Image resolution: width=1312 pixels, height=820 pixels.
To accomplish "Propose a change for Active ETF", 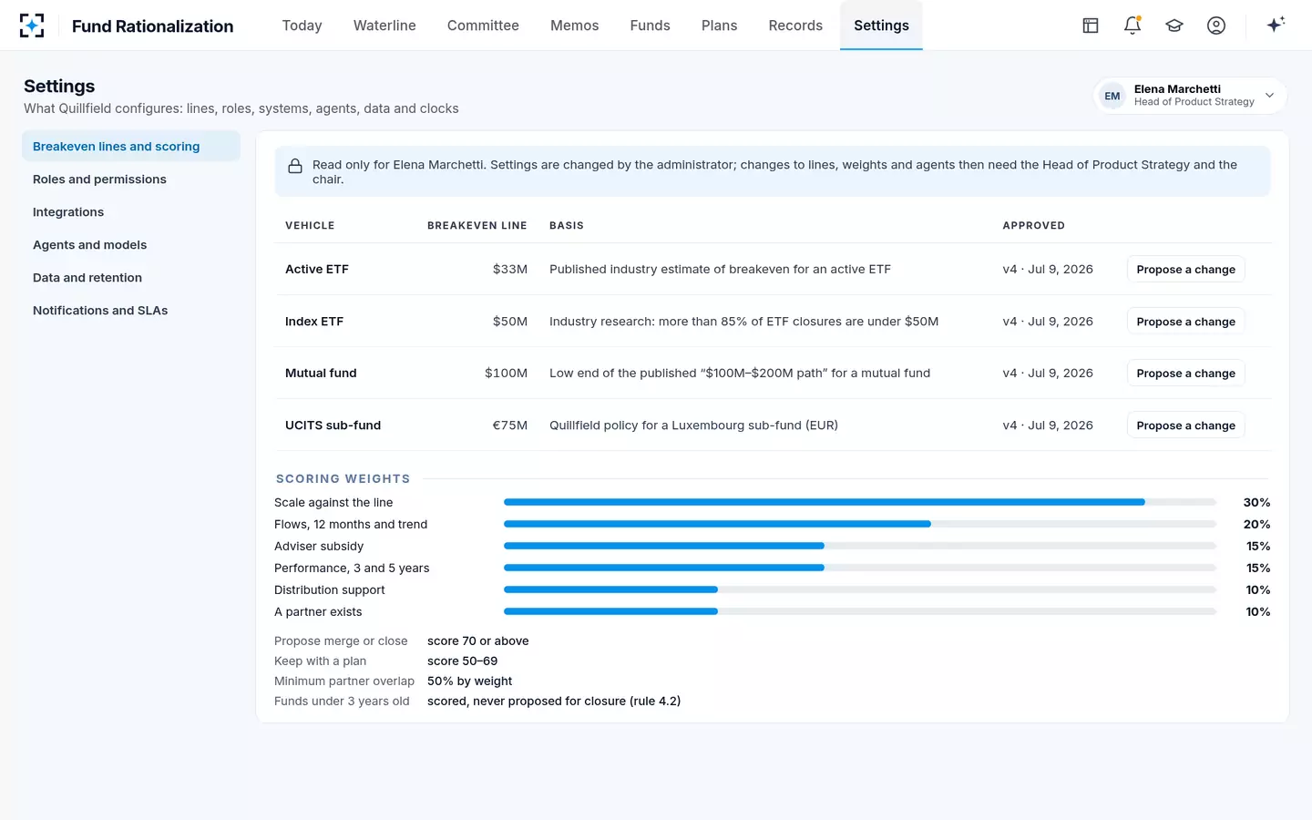I will (1185, 269).
